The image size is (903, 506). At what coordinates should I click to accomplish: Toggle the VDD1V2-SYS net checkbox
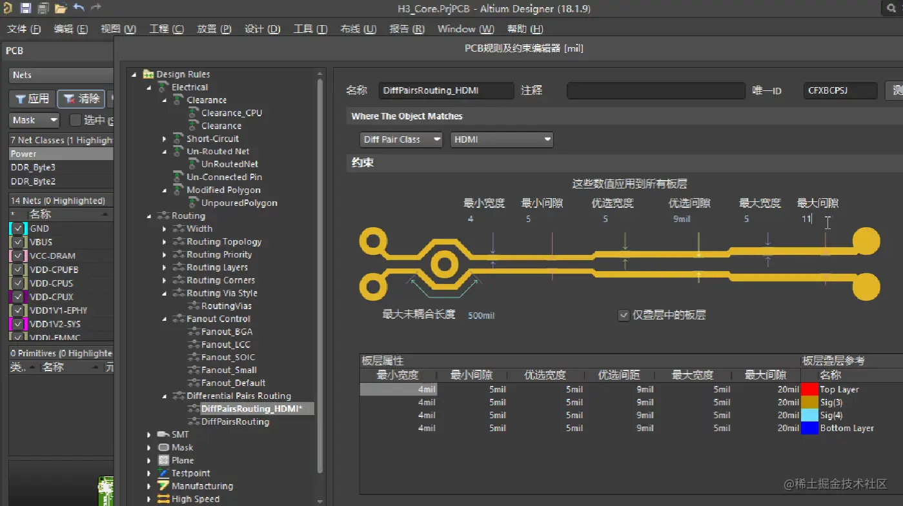tap(18, 324)
